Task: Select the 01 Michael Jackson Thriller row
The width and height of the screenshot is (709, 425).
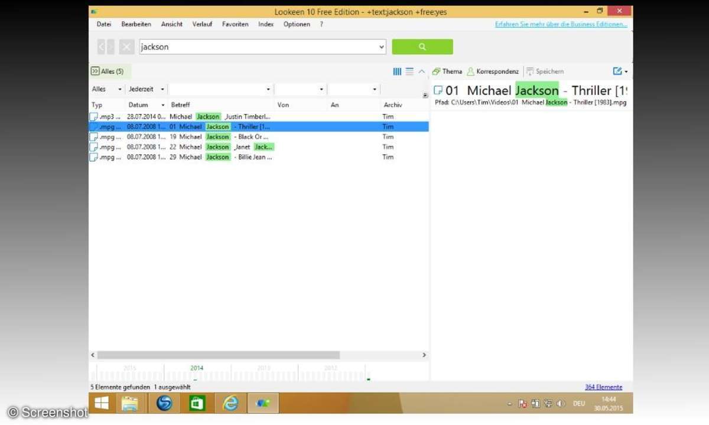Action: point(259,127)
